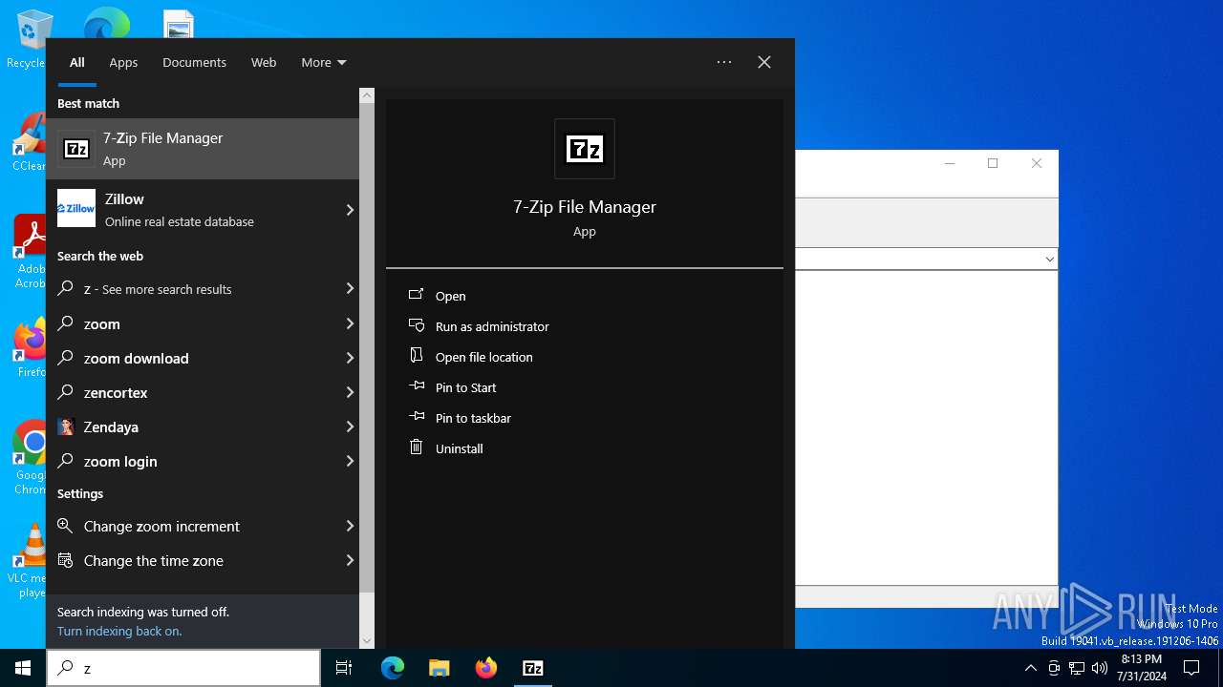Open the Windows Start menu

[x=23, y=668]
